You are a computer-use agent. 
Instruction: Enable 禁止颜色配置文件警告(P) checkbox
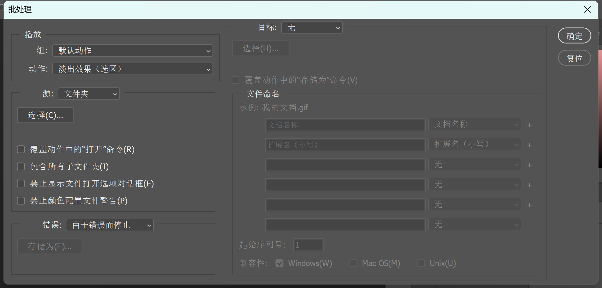click(x=21, y=201)
